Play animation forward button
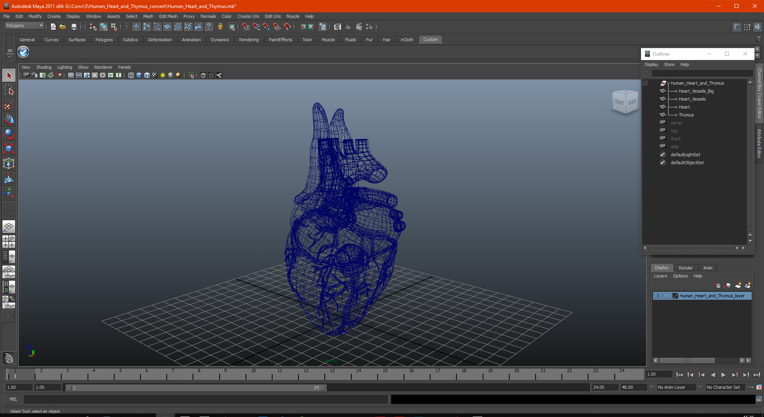The width and height of the screenshot is (764, 417). [723, 375]
